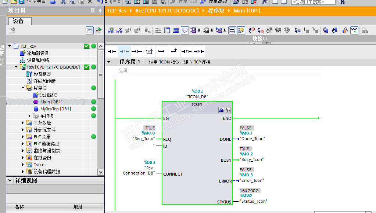The height and width of the screenshot is (213, 376).
Task: Open dropdown beside tag information icon
Action: click(x=212, y=30)
